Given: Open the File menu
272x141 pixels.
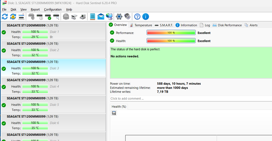Looking at the screenshot, I should click(x=4, y=10).
